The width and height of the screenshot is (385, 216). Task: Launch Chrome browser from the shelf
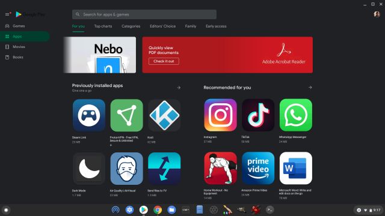pos(158,210)
